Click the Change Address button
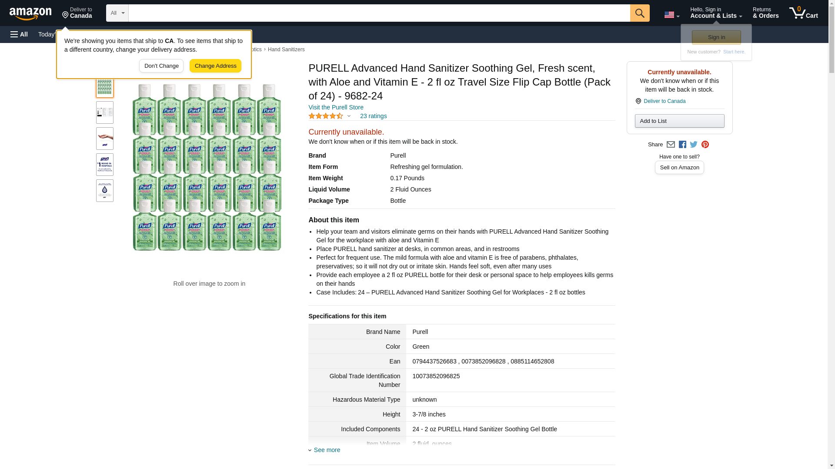 [215, 66]
